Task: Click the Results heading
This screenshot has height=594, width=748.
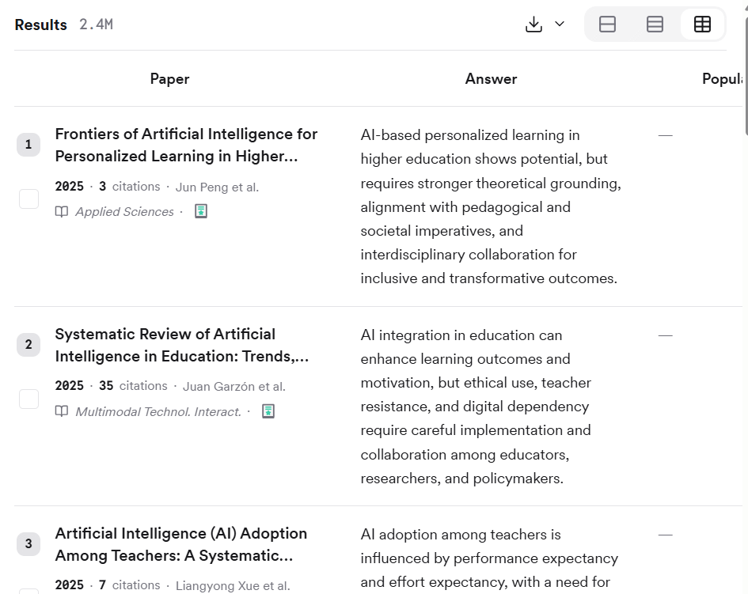Action: coord(40,25)
